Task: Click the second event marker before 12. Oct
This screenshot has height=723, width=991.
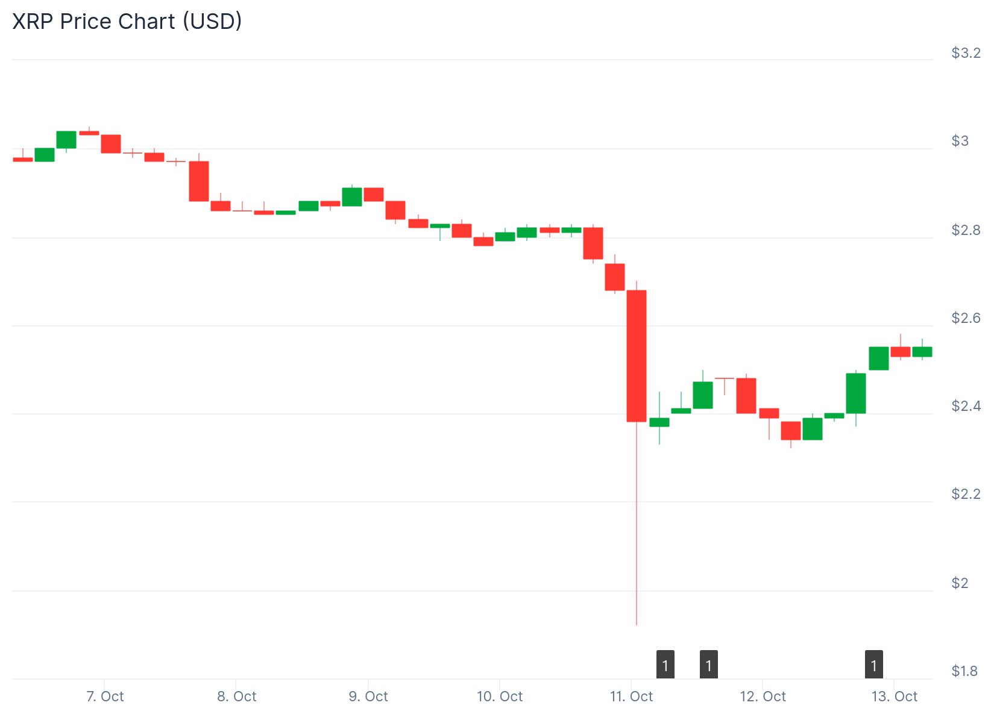Action: [708, 665]
